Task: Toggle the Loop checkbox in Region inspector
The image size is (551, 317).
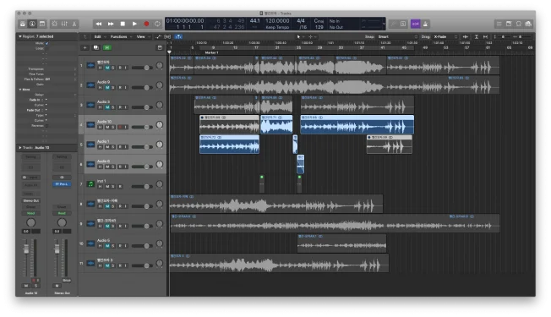Action: click(47, 48)
